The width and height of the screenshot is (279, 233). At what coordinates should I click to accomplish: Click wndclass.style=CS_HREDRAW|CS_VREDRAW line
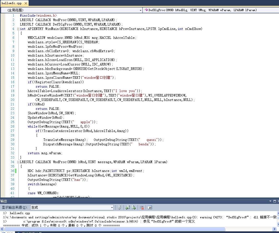[64, 42]
